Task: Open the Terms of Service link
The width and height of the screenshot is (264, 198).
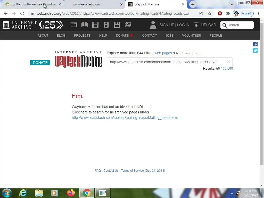Action: (x=143, y=171)
